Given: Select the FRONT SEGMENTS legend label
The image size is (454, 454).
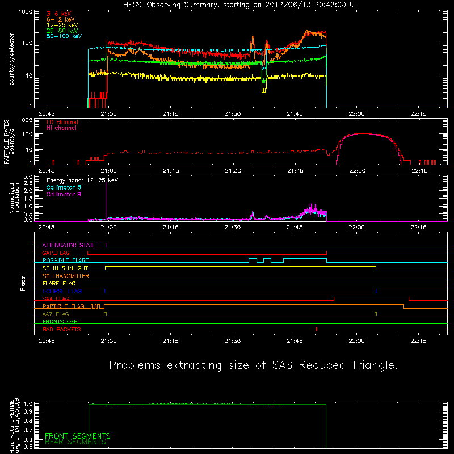Looking at the screenshot, I should pos(78,436).
